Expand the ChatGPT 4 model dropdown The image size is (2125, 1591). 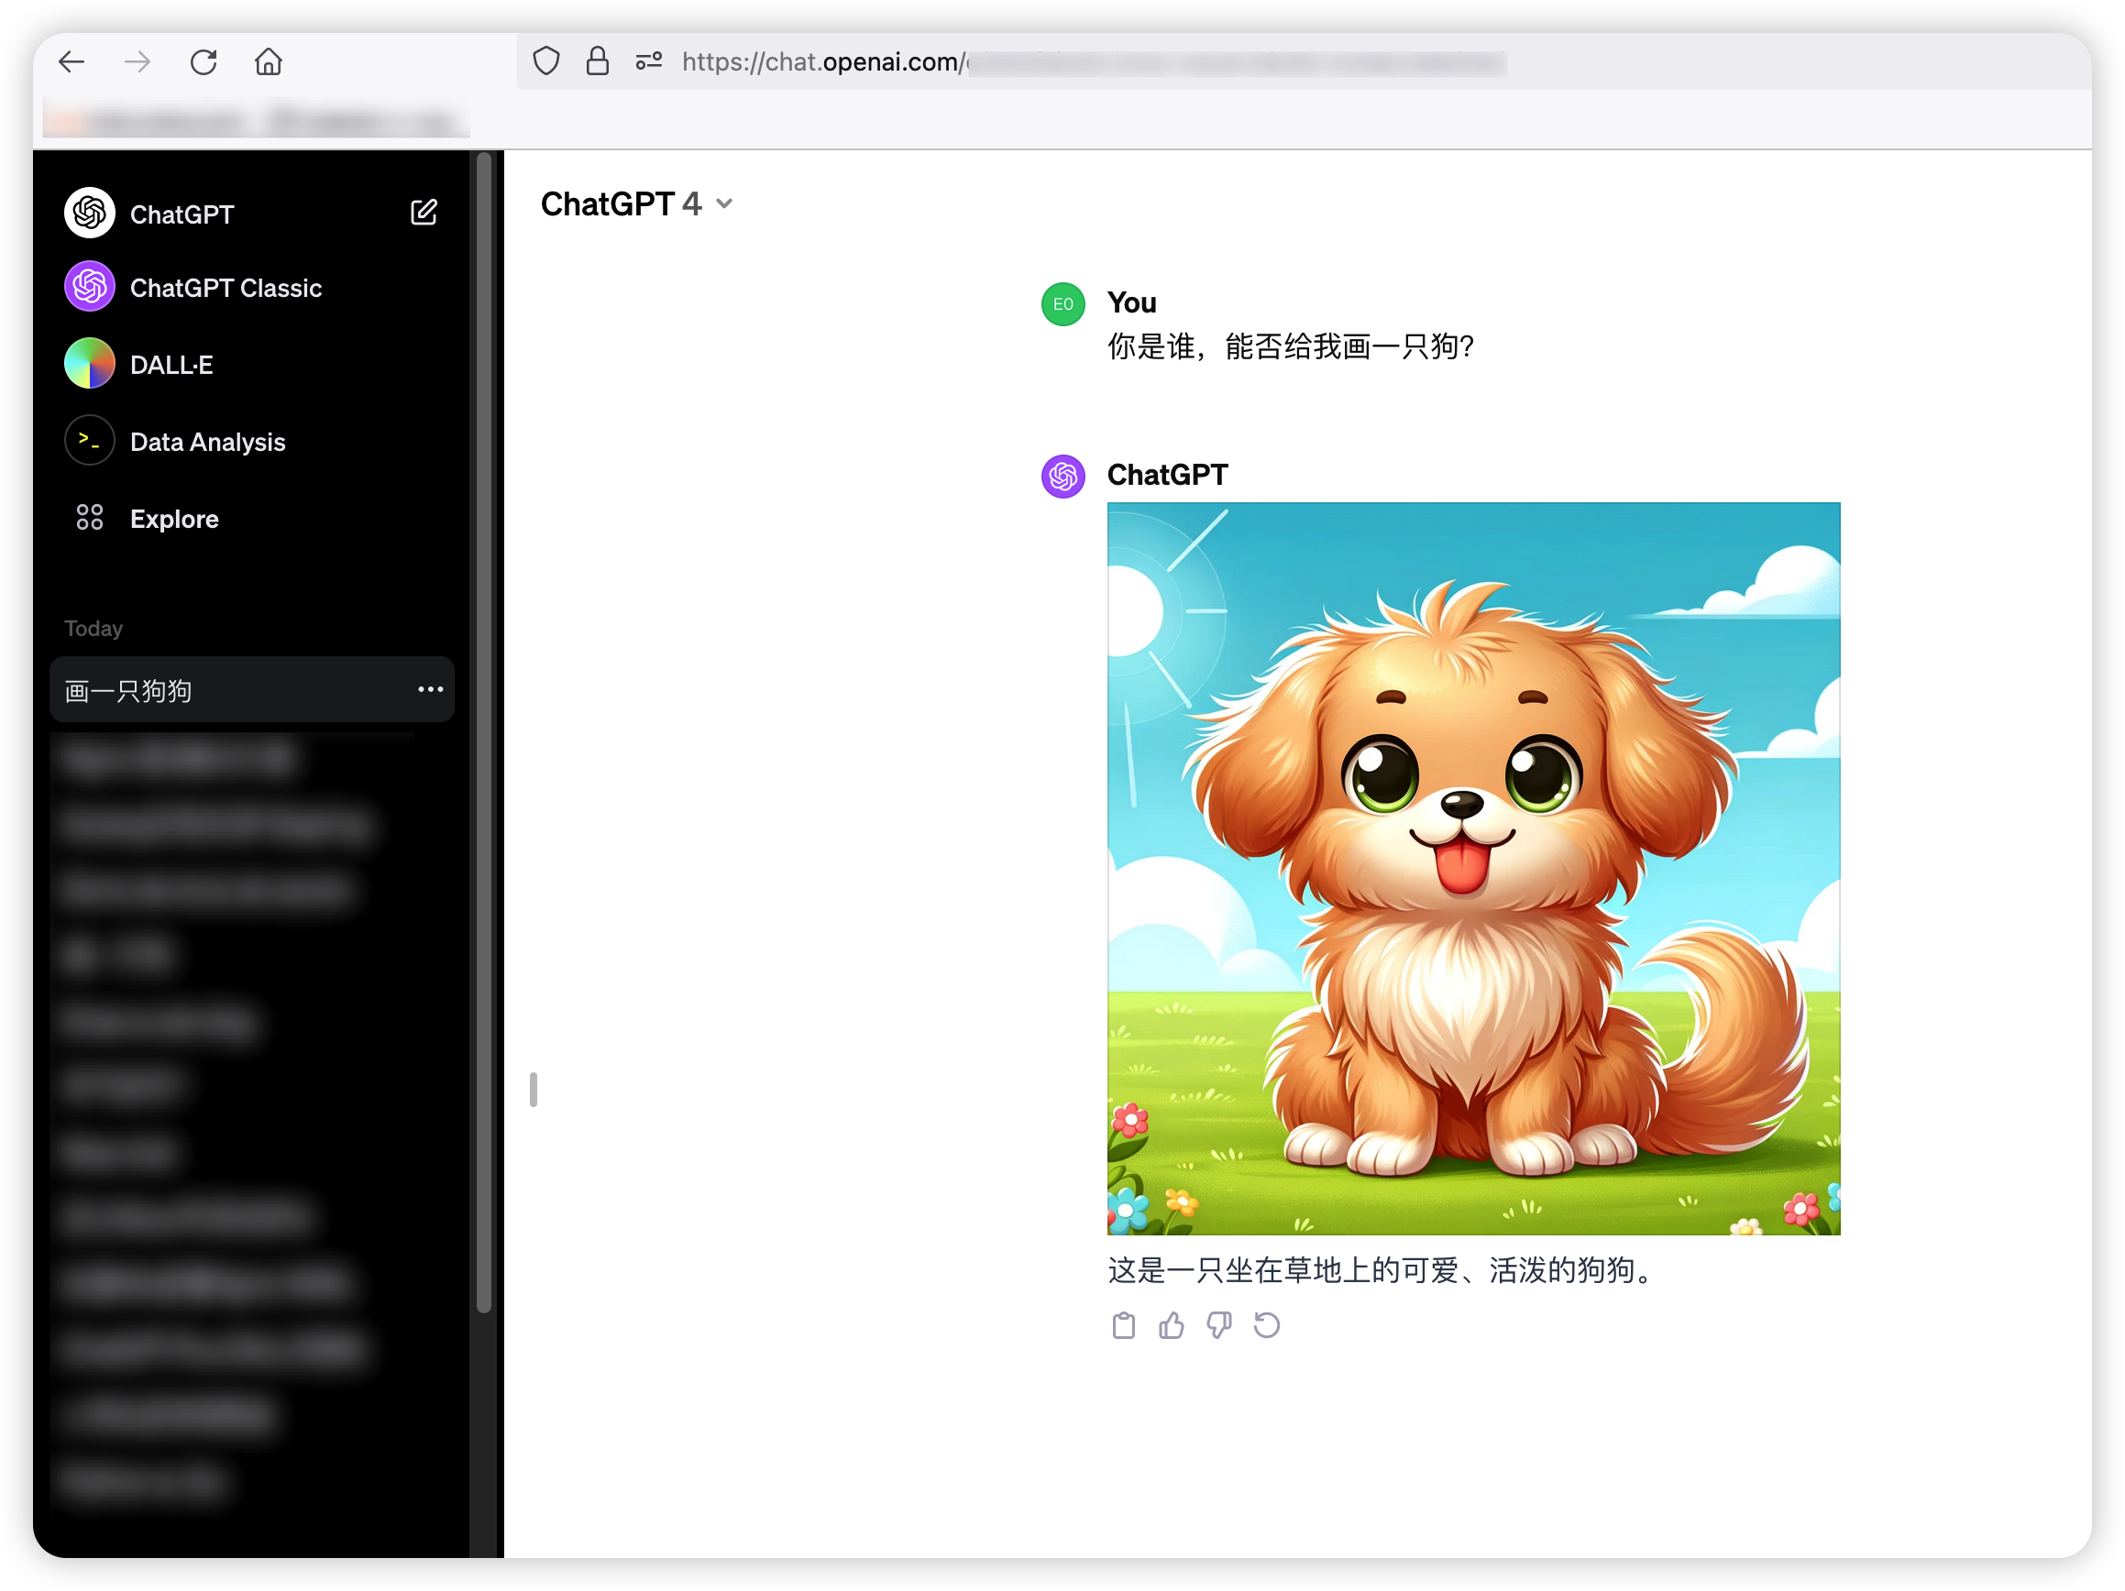click(637, 203)
